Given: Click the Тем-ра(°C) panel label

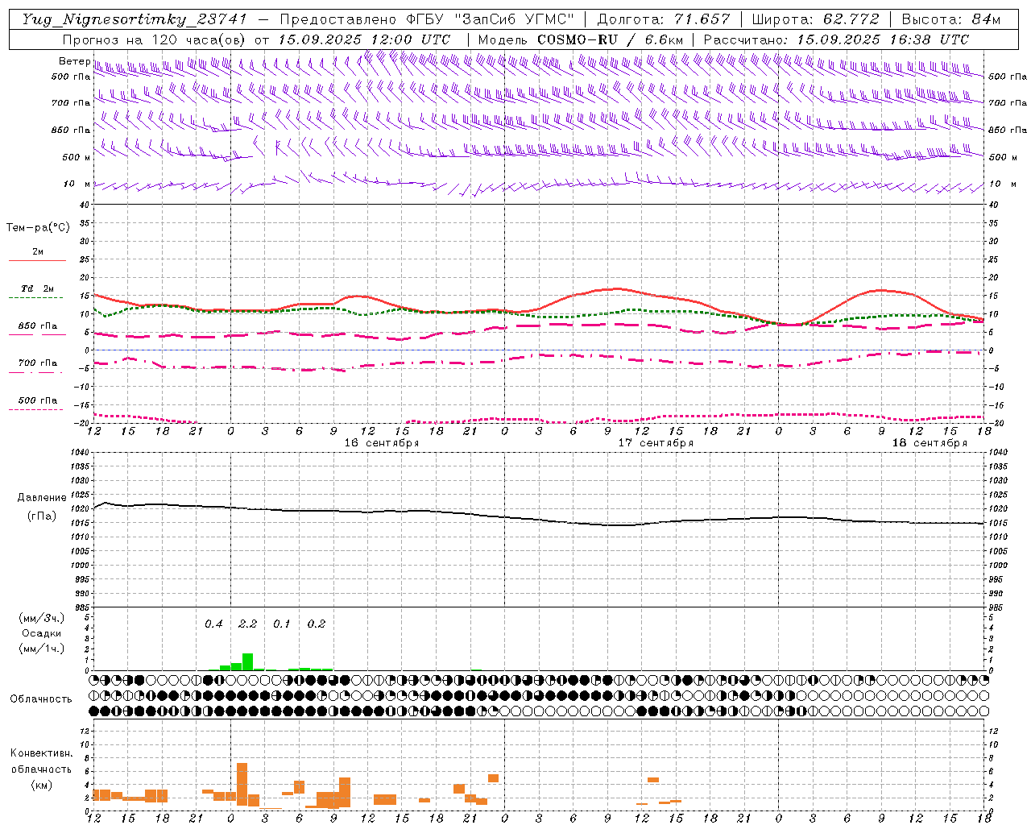Looking at the screenshot, I should coord(38,227).
